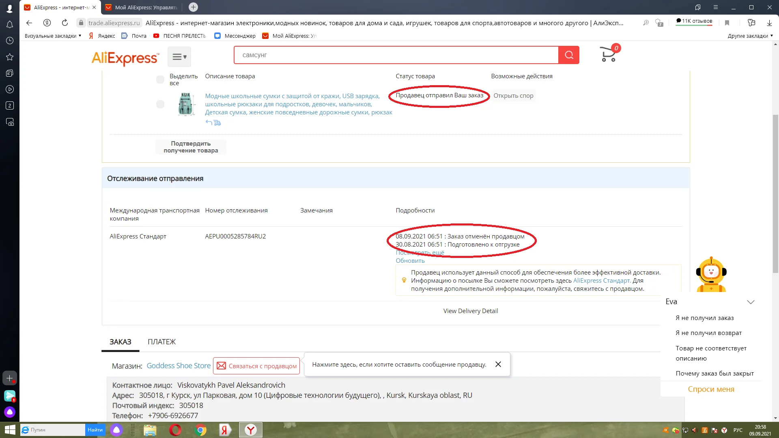Open the downloads arrow icon in toolbar
This screenshot has height=438, width=779.
point(769,23)
